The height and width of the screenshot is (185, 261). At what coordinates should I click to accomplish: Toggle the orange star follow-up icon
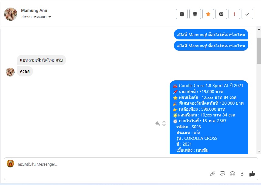pos(208,14)
